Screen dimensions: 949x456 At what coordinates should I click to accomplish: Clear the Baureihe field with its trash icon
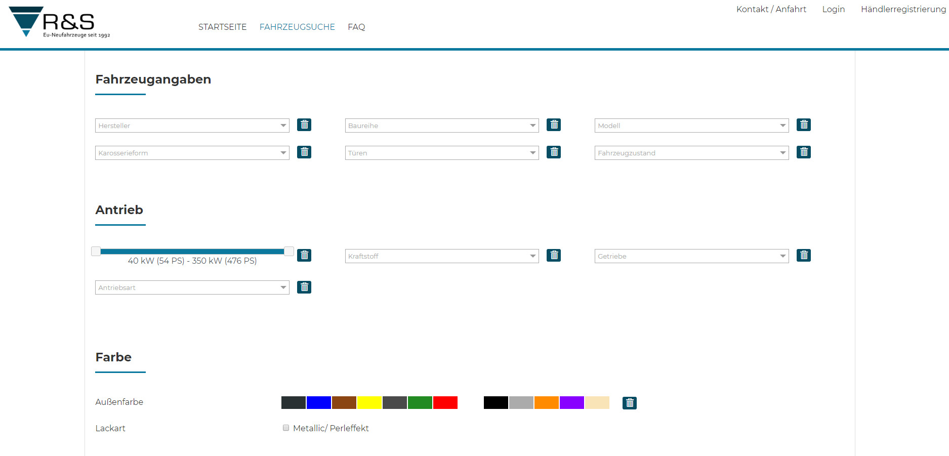(x=554, y=125)
